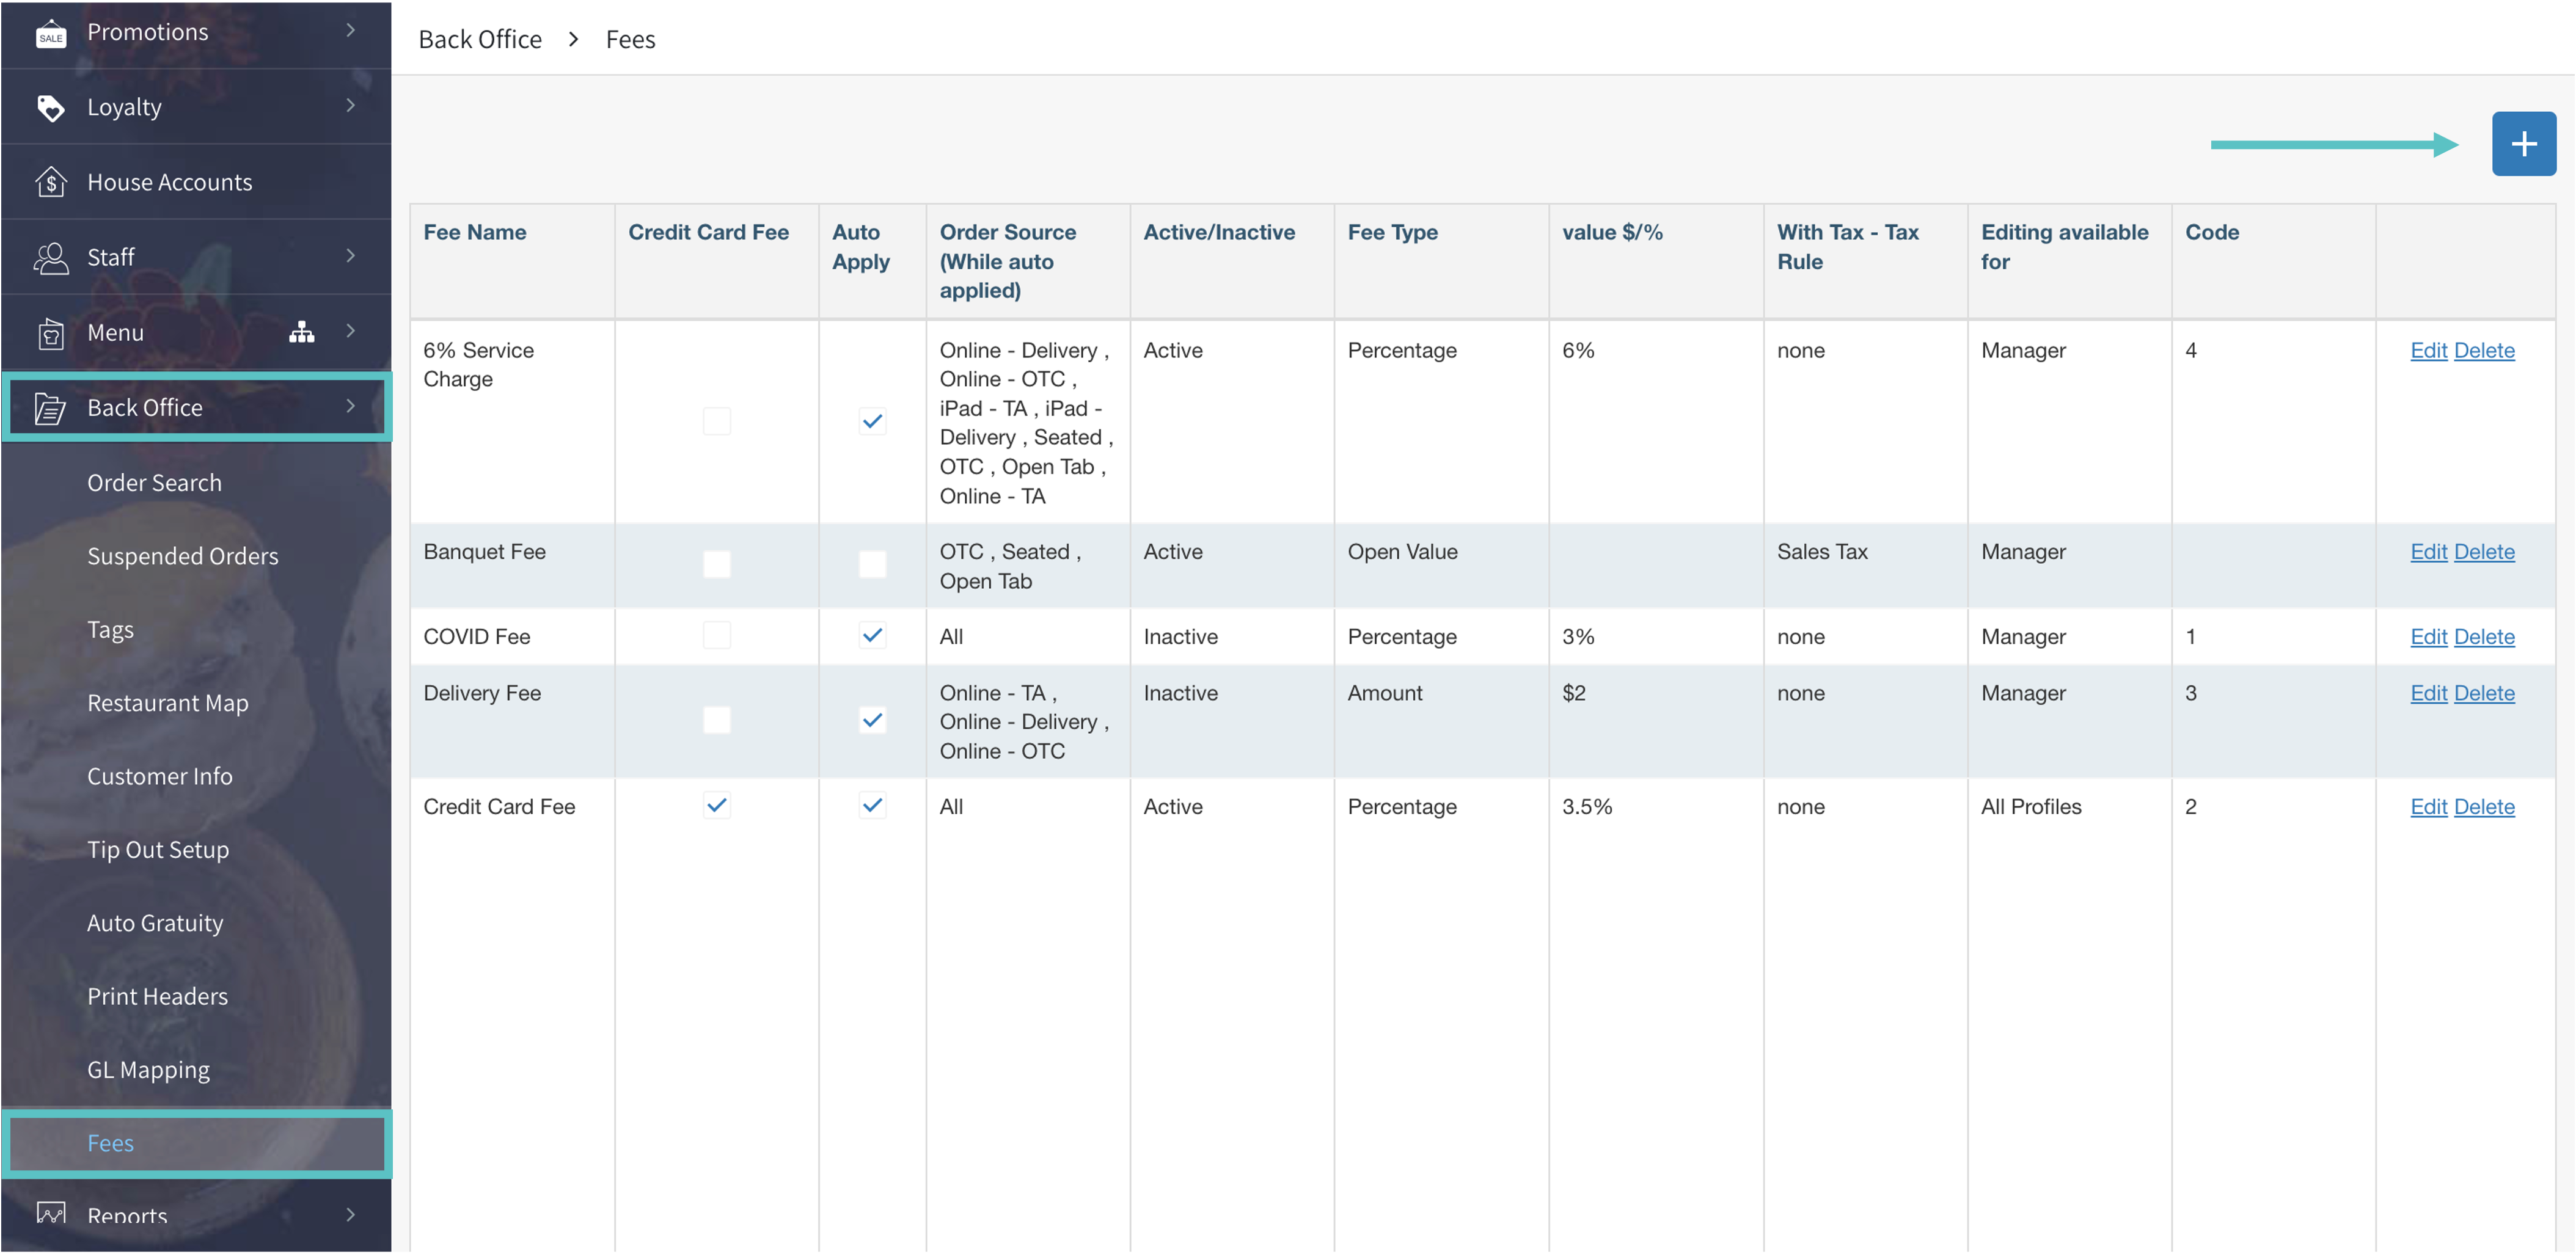Edit the COVID Fee entry
The height and width of the screenshot is (1254, 2576).
[2427, 637]
